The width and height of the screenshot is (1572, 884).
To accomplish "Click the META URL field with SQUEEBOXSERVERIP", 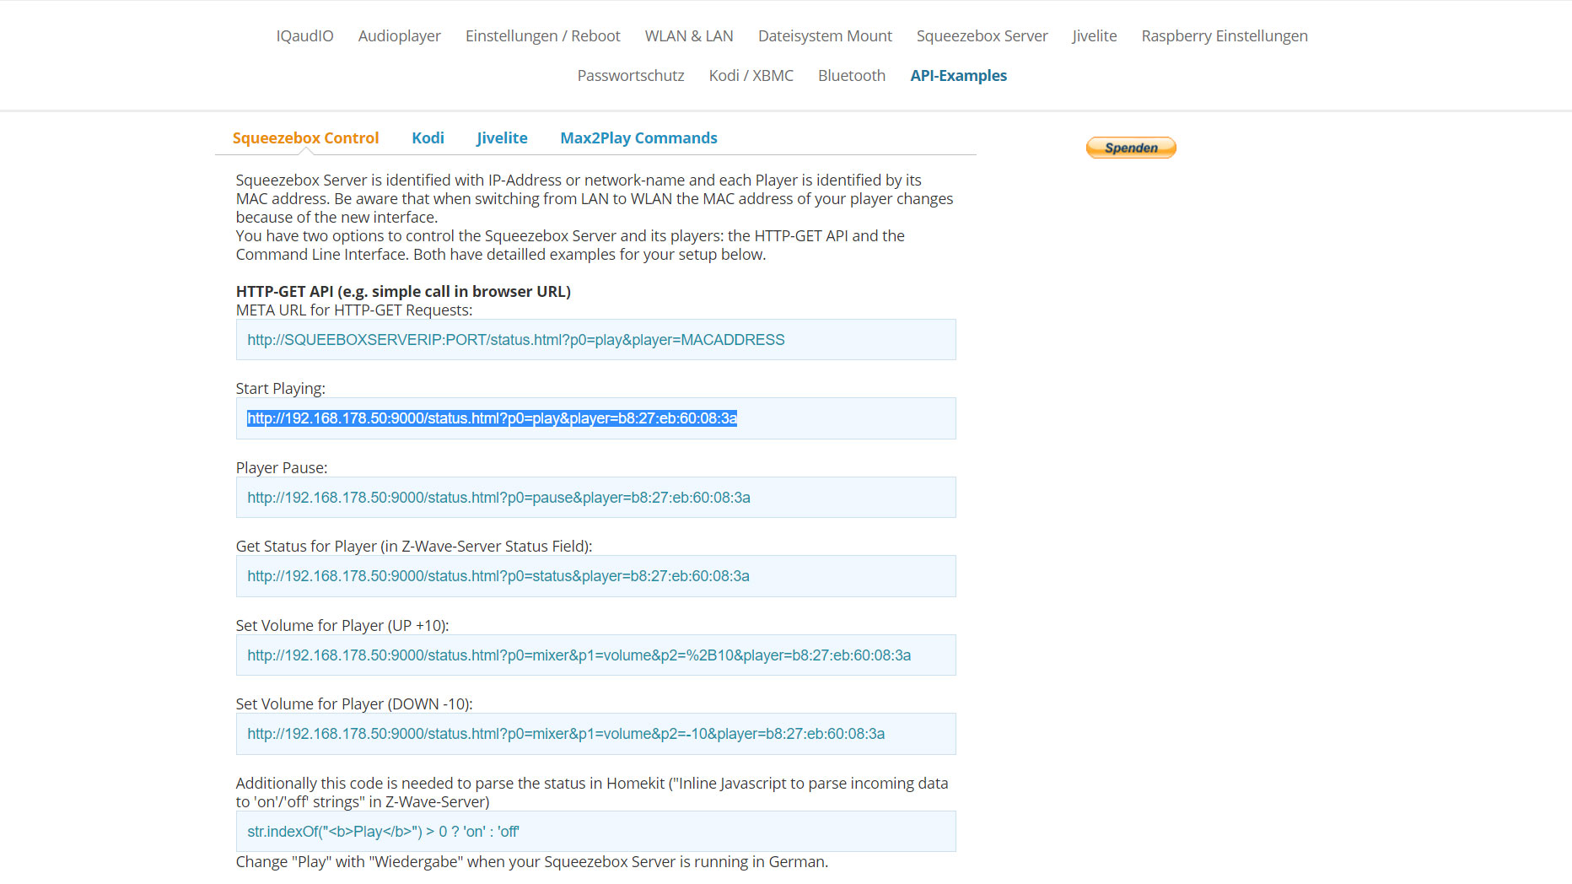I will pos(596,340).
